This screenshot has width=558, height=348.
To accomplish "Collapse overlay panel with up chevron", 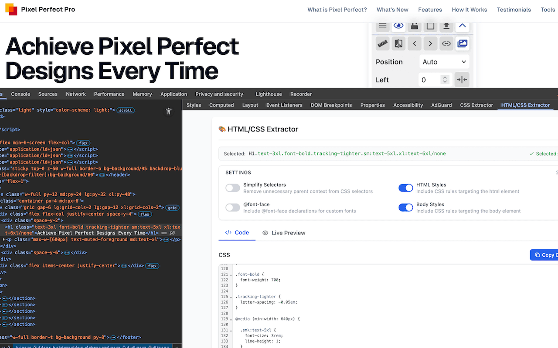I will 463,26.
